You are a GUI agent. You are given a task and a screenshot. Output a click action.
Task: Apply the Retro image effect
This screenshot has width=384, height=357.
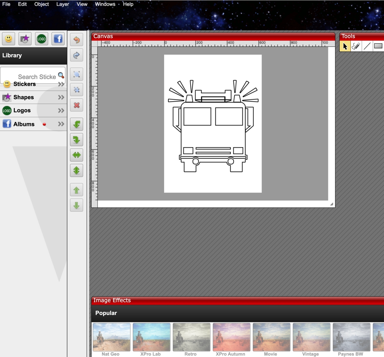(x=191, y=337)
